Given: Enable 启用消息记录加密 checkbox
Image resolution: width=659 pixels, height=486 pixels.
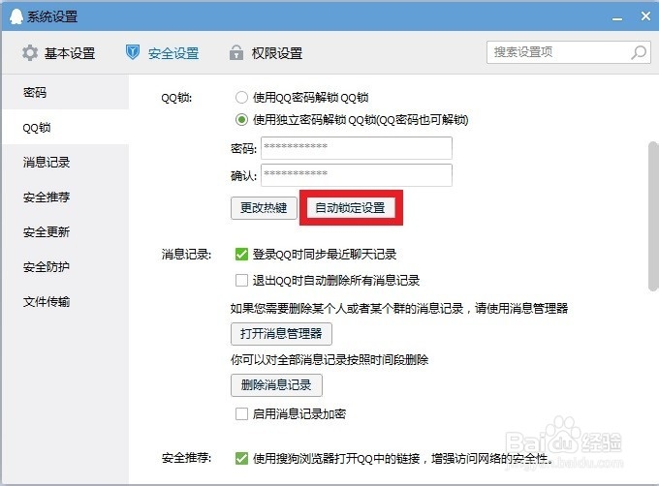Looking at the screenshot, I should click(x=241, y=414).
